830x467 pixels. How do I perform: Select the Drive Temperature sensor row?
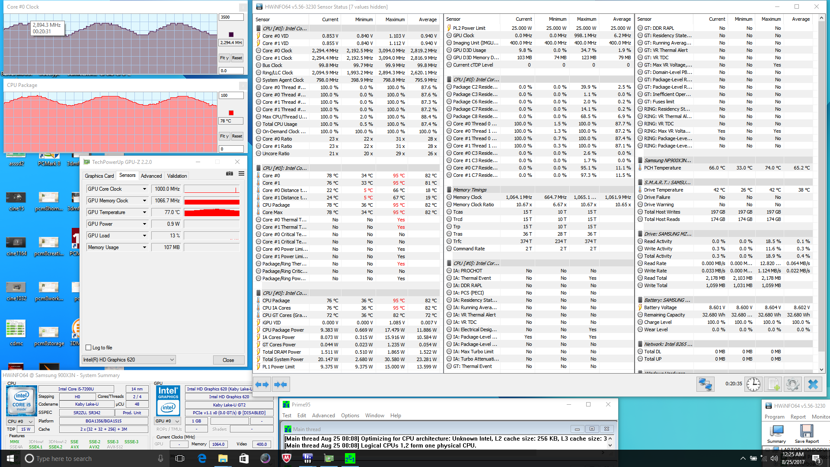click(x=725, y=190)
